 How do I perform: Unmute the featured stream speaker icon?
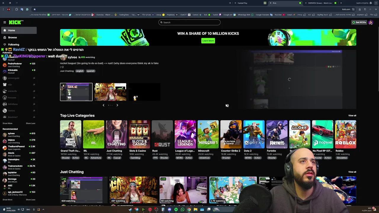coord(227,106)
